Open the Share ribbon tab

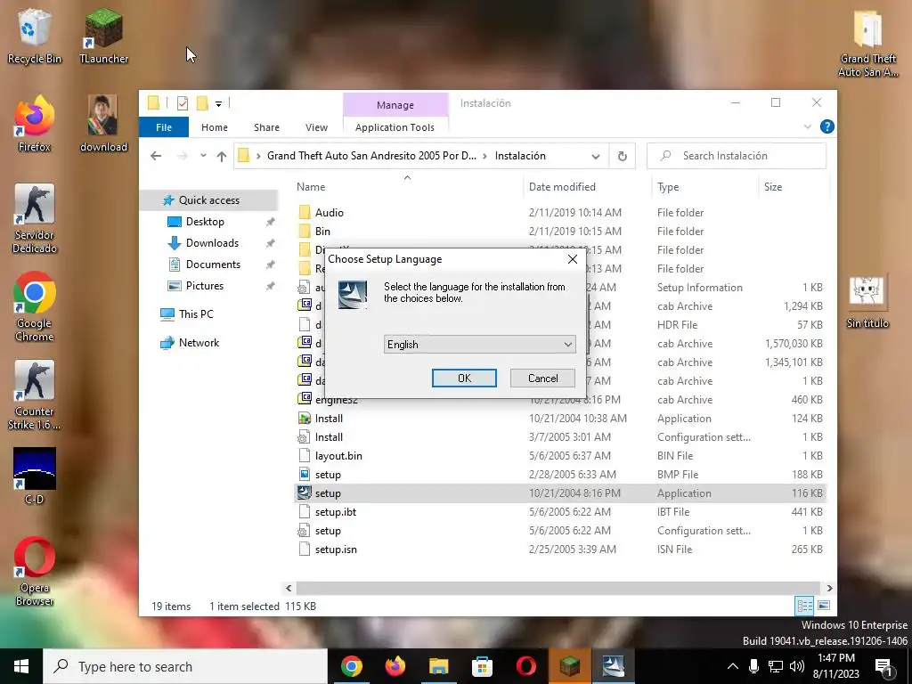click(x=266, y=126)
